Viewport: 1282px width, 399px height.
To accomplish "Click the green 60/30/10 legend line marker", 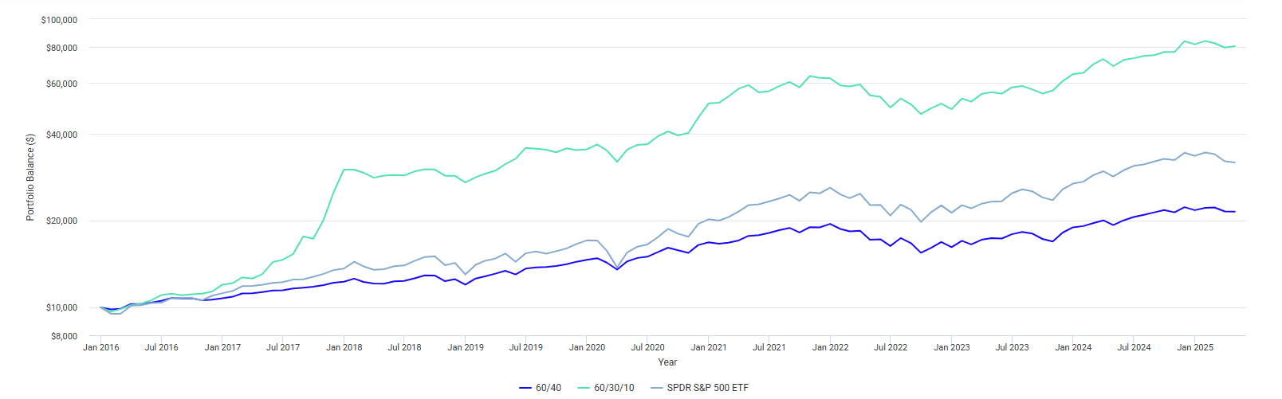I will click(x=584, y=388).
